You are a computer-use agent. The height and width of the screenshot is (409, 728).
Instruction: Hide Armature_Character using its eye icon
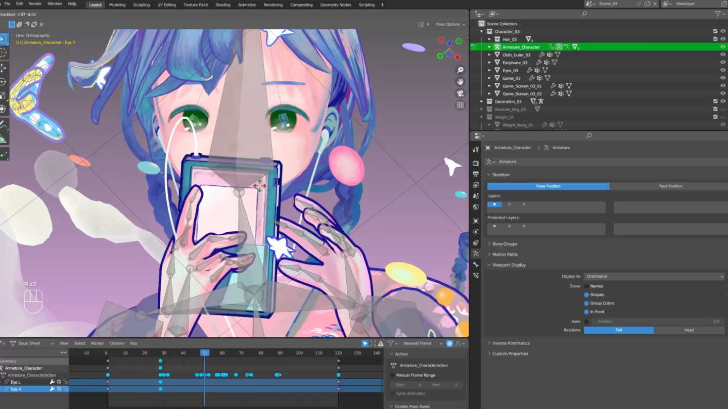pyautogui.click(x=723, y=47)
